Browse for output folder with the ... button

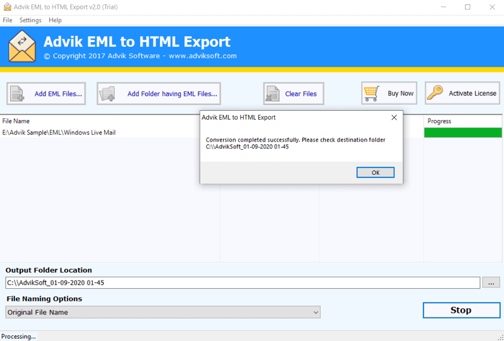pyautogui.click(x=491, y=283)
